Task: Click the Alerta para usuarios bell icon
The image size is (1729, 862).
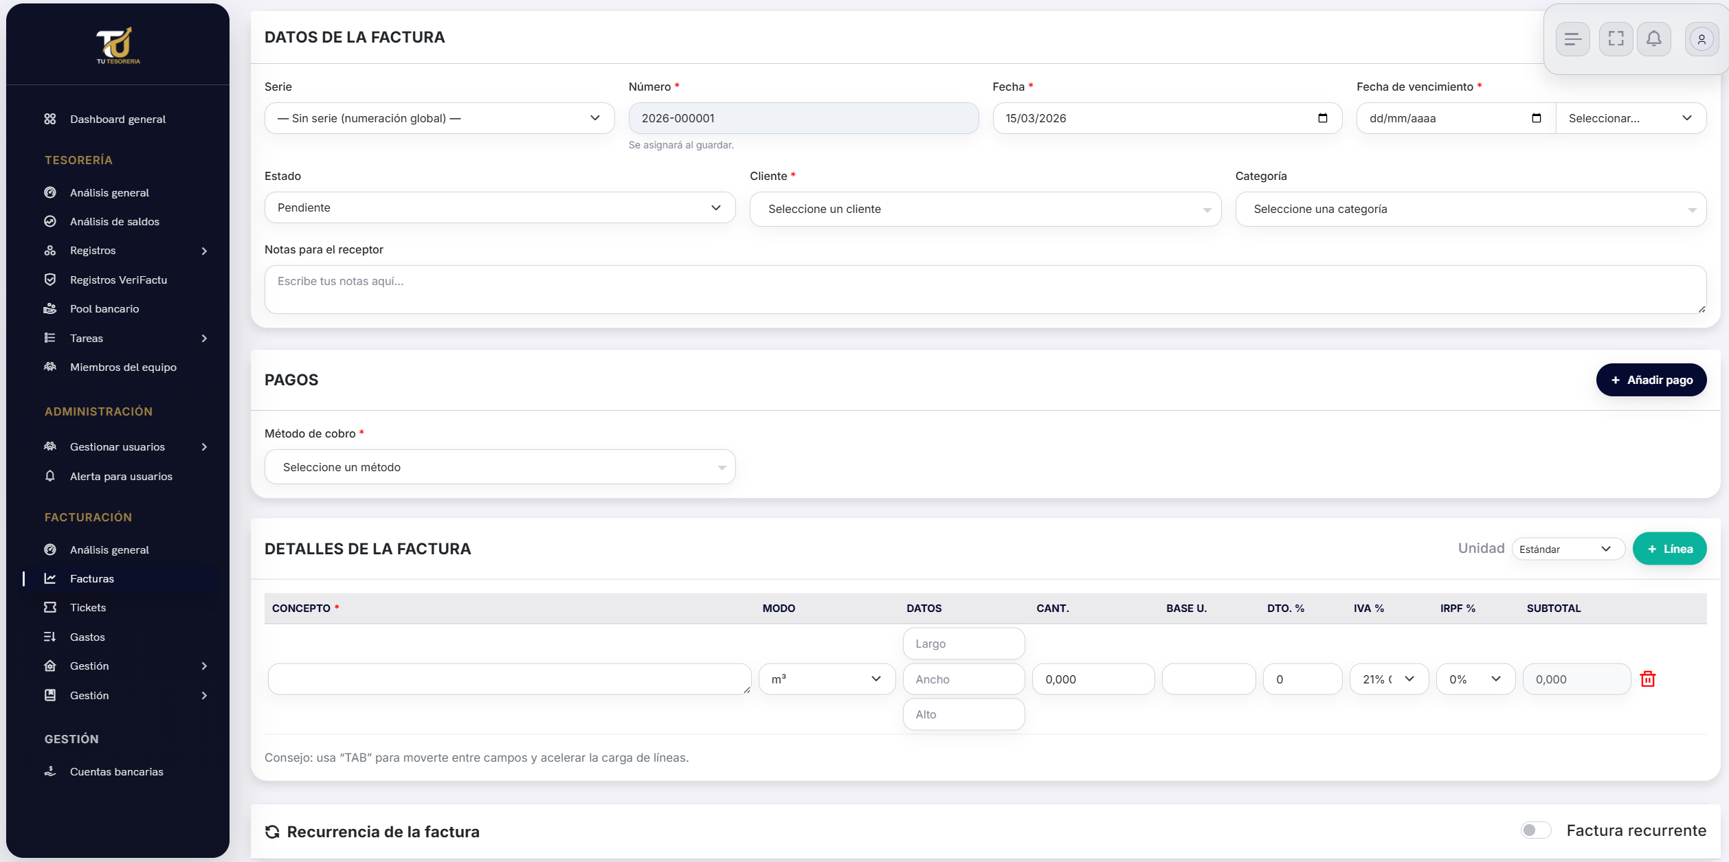Action: tap(50, 476)
